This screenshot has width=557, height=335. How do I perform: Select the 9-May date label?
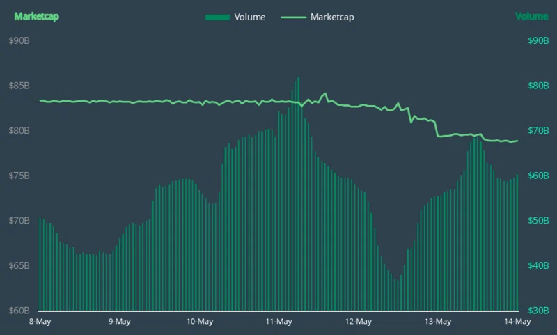point(120,322)
